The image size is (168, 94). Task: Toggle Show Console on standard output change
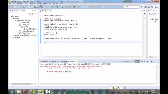(x=136, y=62)
